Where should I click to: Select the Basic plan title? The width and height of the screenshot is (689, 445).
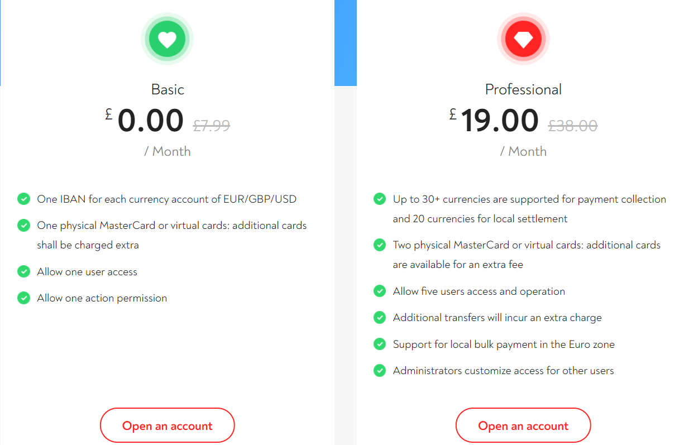tap(168, 89)
